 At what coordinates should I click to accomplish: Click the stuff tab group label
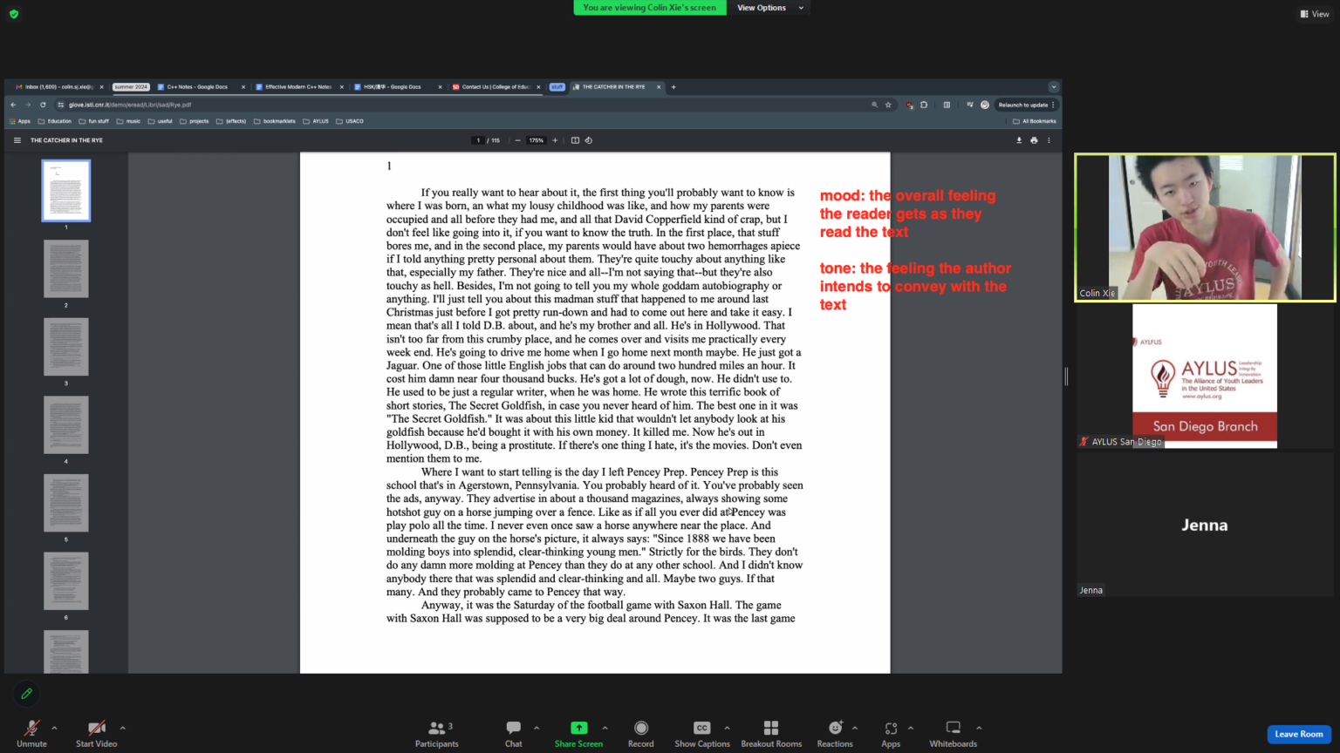tap(557, 87)
